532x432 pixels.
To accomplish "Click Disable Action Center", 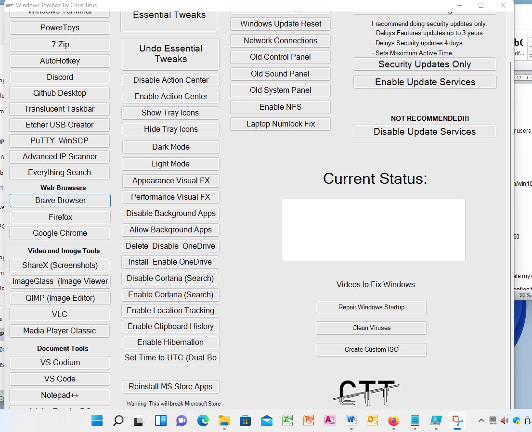I will [x=170, y=80].
